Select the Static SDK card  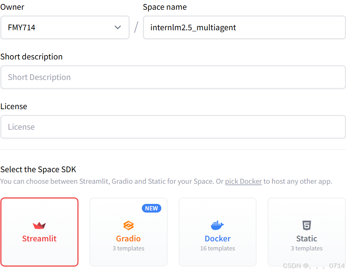click(307, 232)
